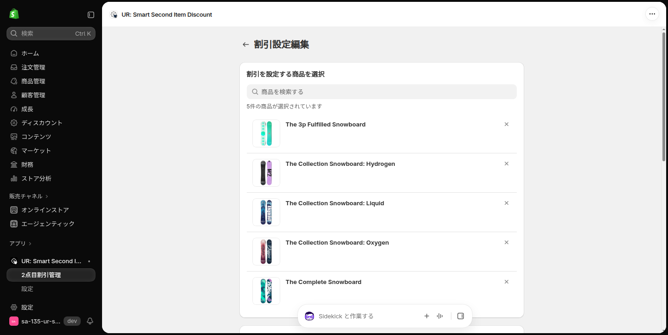This screenshot has width=668, height=335.
Task: Open Sidekick side panel icon
Action: [x=461, y=316]
